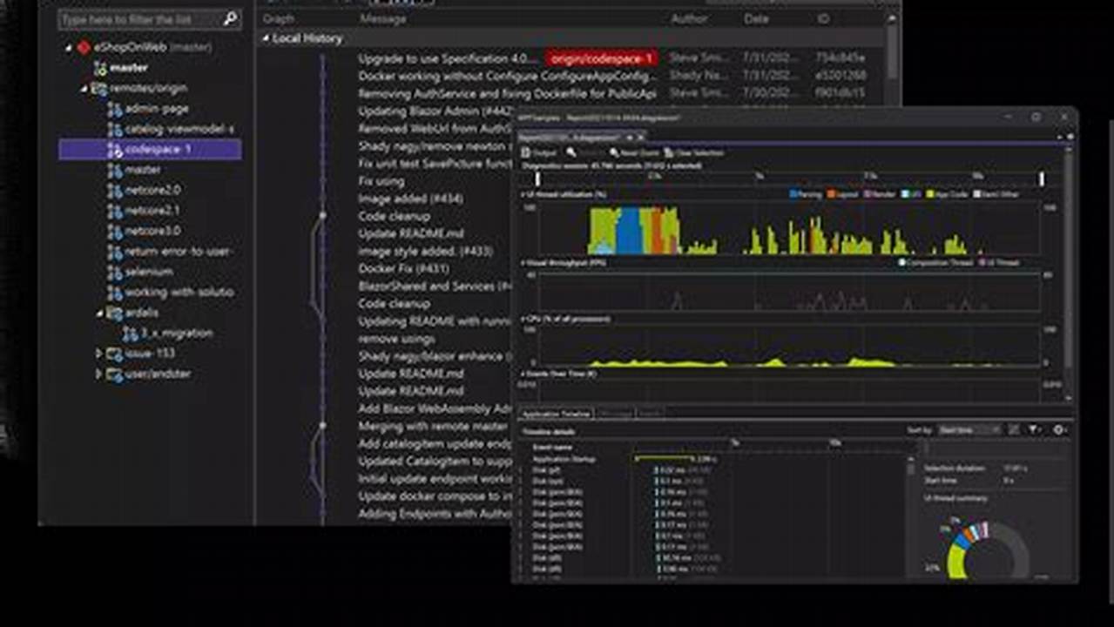Open the profiler settings gear icon
The image size is (1114, 627).
(1057, 429)
